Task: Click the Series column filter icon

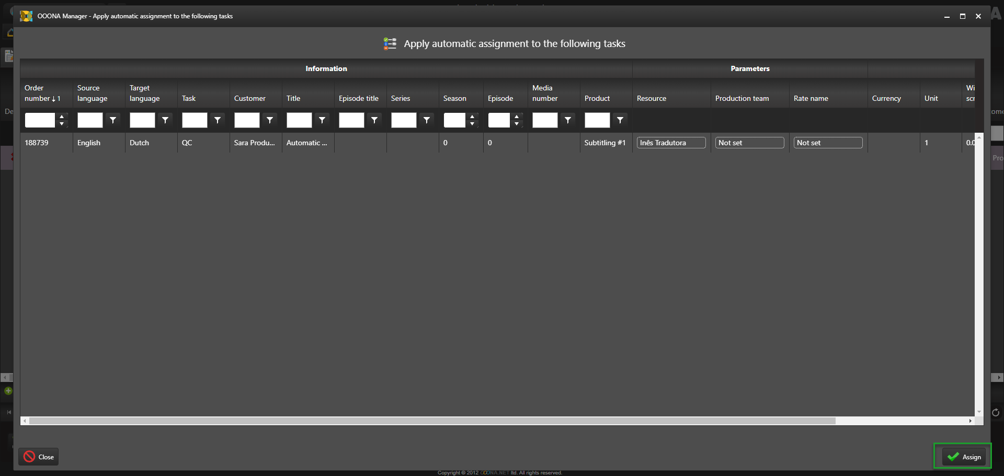Action: click(x=427, y=120)
